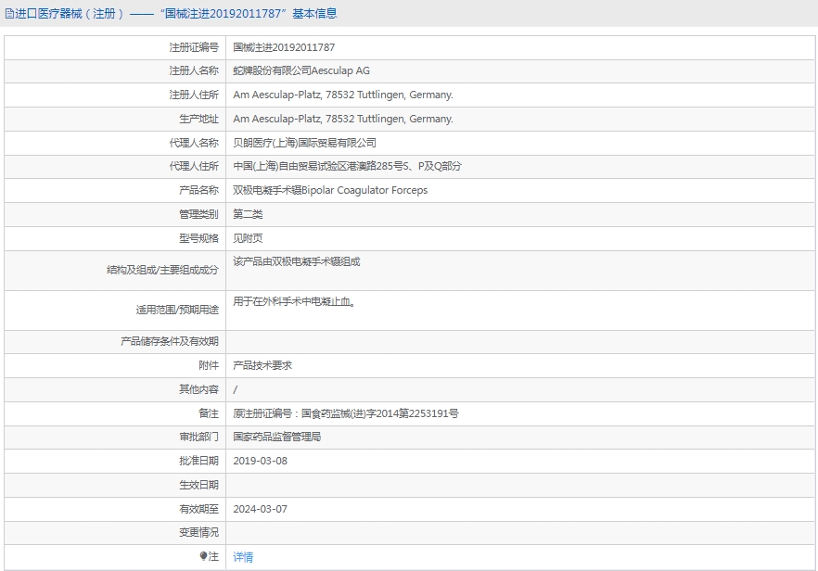Click the 管理类别 row label
The height and width of the screenshot is (571, 818).
tap(199, 214)
